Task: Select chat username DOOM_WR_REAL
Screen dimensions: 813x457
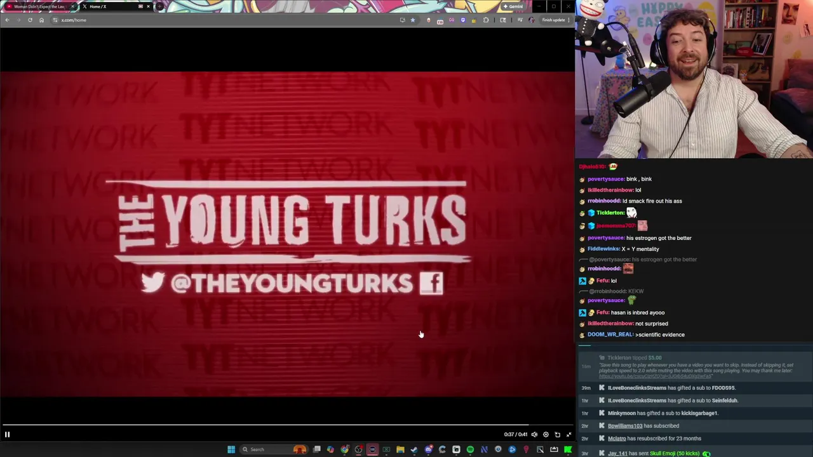Action: point(610,334)
